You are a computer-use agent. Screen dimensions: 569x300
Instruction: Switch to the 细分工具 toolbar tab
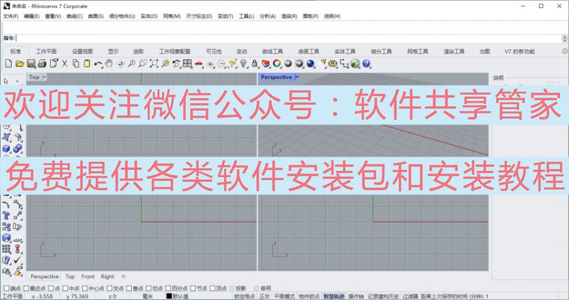coord(381,52)
